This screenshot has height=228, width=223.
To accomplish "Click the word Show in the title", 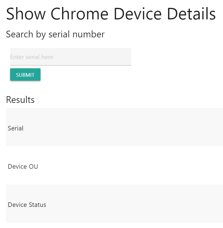I will (x=26, y=14).
